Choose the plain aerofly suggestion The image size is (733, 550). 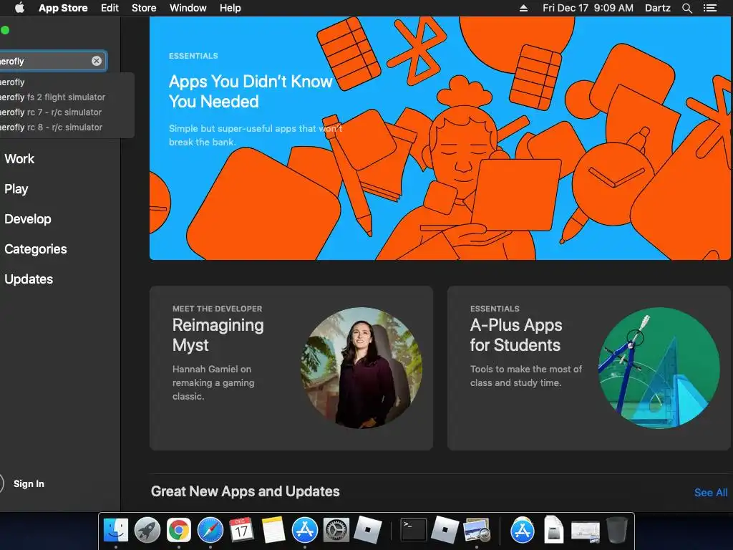point(13,82)
